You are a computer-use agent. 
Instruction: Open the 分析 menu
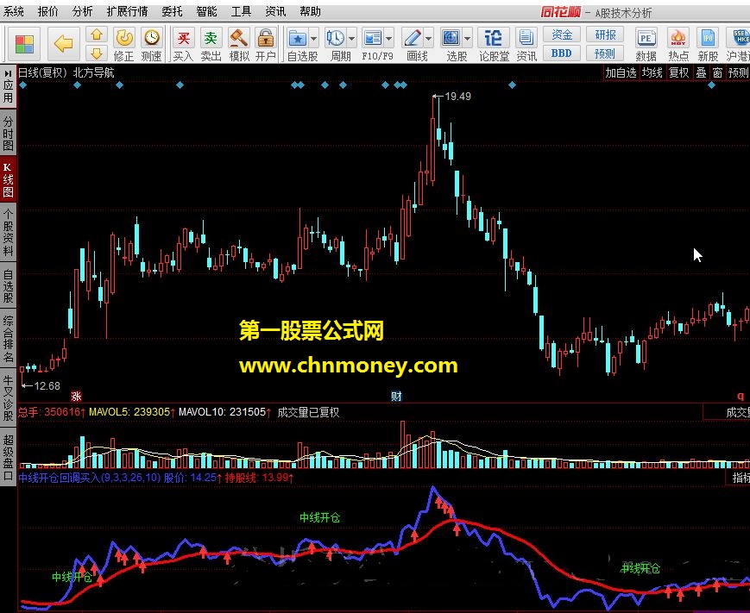click(82, 11)
